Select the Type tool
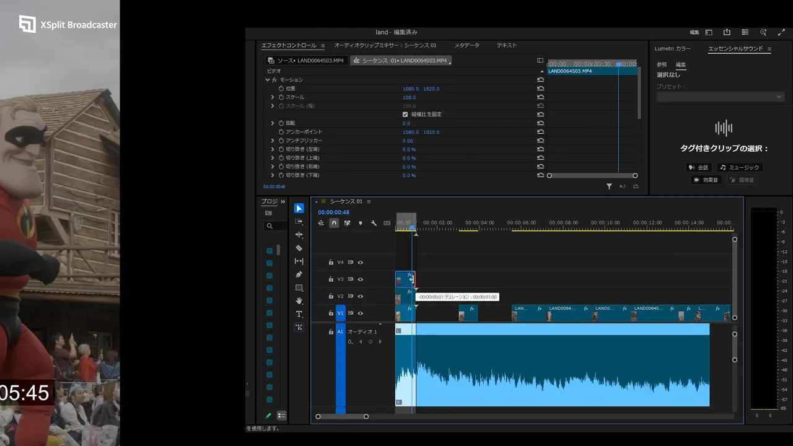This screenshot has height=446, width=793. pyautogui.click(x=299, y=314)
